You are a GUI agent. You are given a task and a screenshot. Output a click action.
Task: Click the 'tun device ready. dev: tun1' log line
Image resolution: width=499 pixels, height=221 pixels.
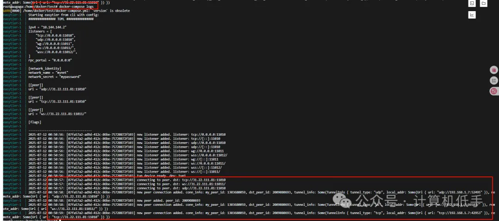tap(107, 176)
